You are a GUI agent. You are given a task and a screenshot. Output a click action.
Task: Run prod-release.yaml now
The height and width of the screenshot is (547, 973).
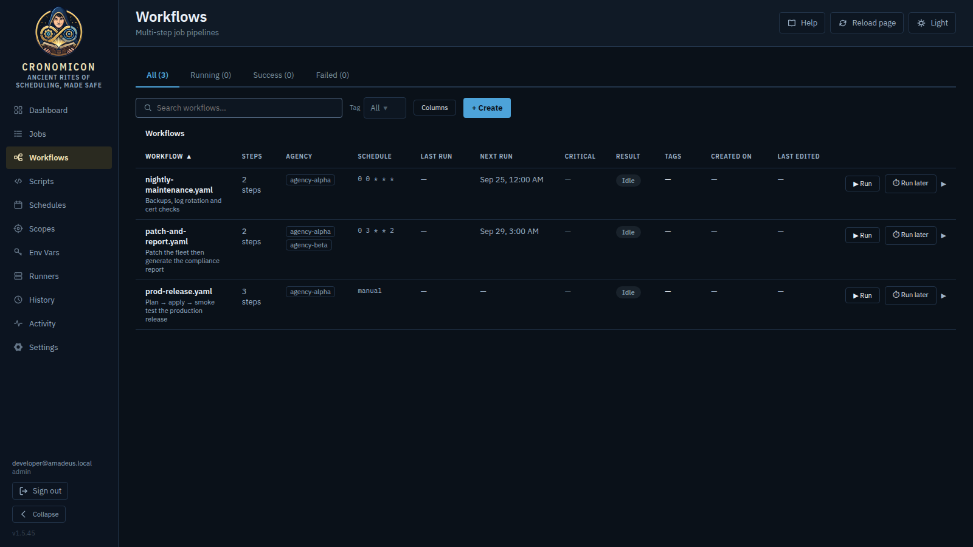tap(862, 295)
